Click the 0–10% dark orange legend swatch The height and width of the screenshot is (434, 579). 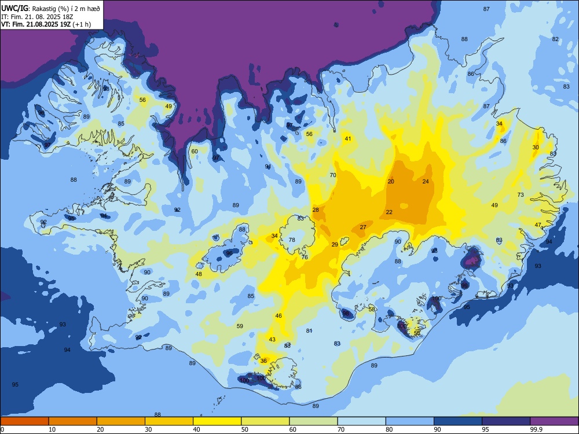(x=25, y=421)
